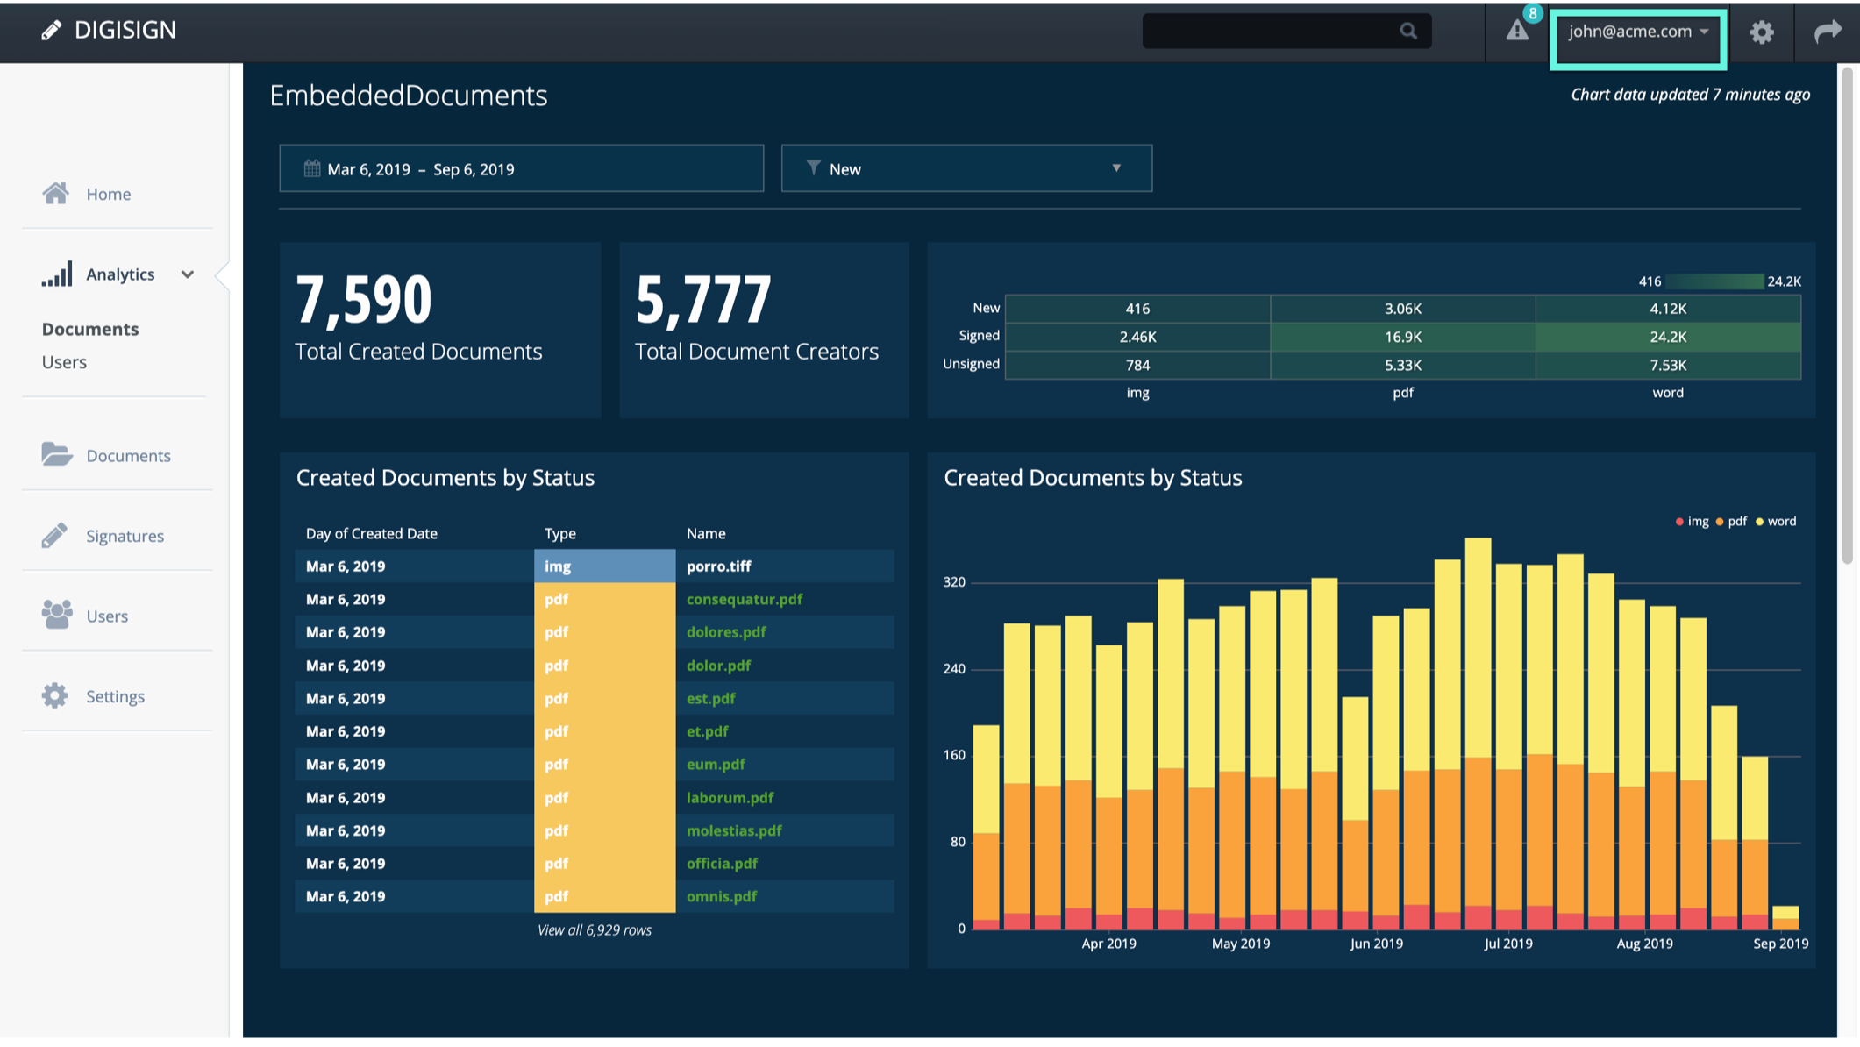Screen dimensions: 1860x1047
Task: Click the notification badge showing 8
Action: (x=1532, y=13)
